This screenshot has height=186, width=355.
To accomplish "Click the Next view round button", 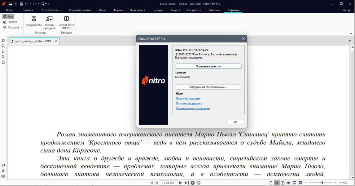I will point(199,183).
